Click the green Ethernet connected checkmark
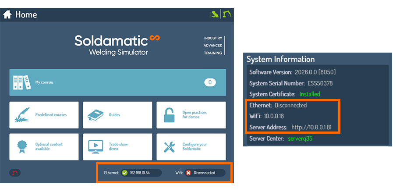The image size is (396, 192). (125, 173)
